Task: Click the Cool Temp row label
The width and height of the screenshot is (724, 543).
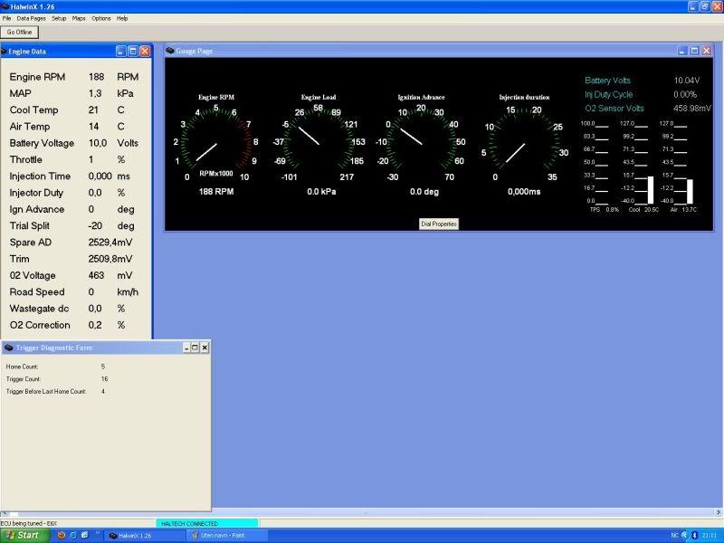Action: click(x=33, y=110)
